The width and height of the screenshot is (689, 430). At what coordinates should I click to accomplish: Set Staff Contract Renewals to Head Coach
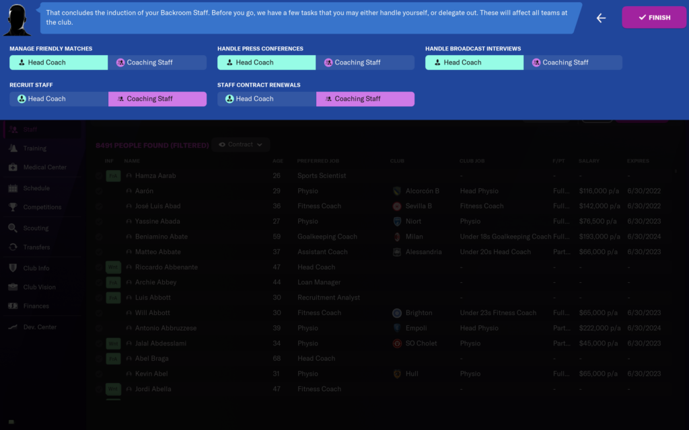tap(266, 99)
